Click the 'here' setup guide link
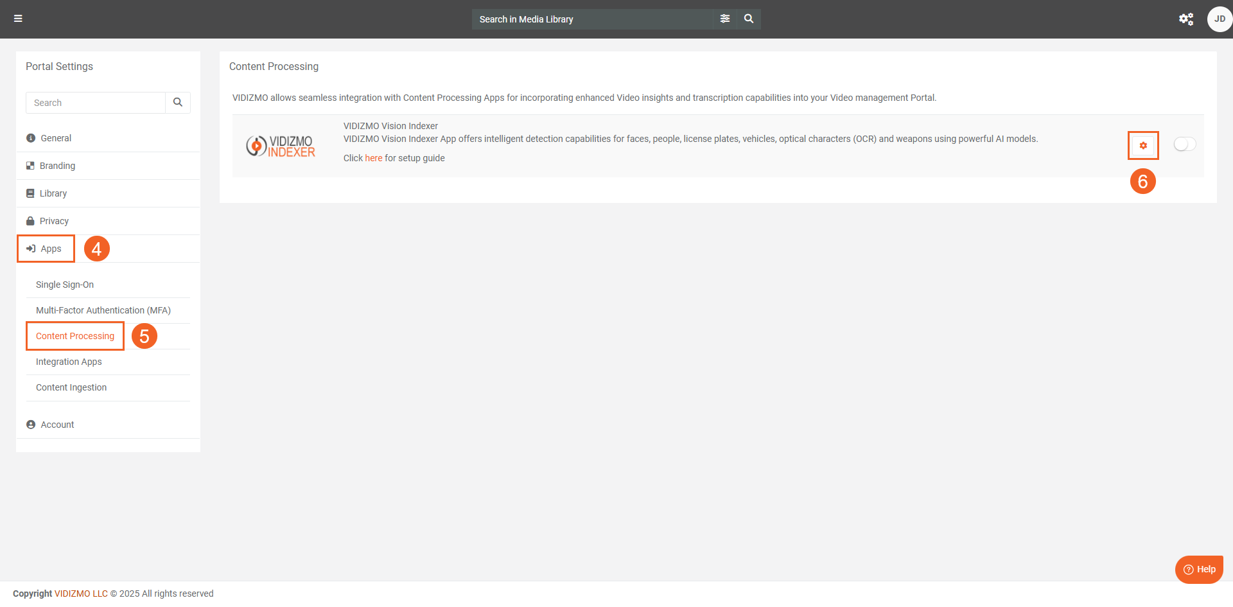 click(373, 158)
